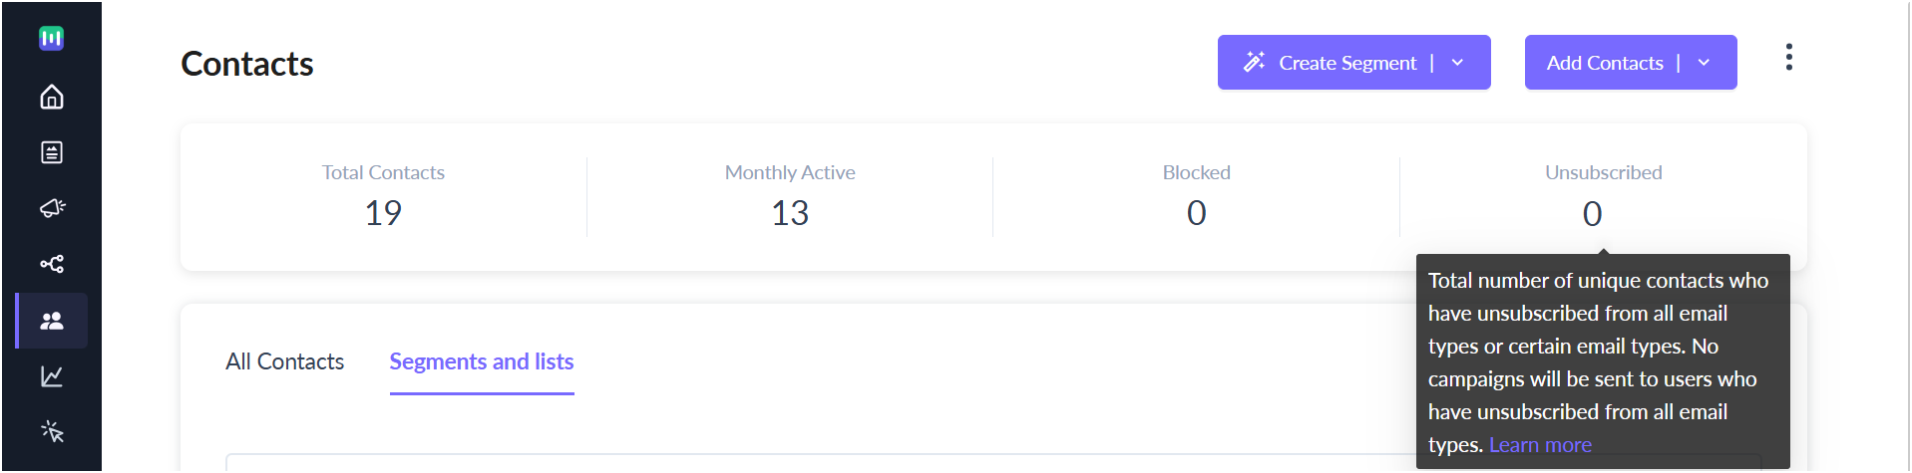Select the Segments and lists tab
Viewport: 1912px width, 473px height.
point(482,361)
